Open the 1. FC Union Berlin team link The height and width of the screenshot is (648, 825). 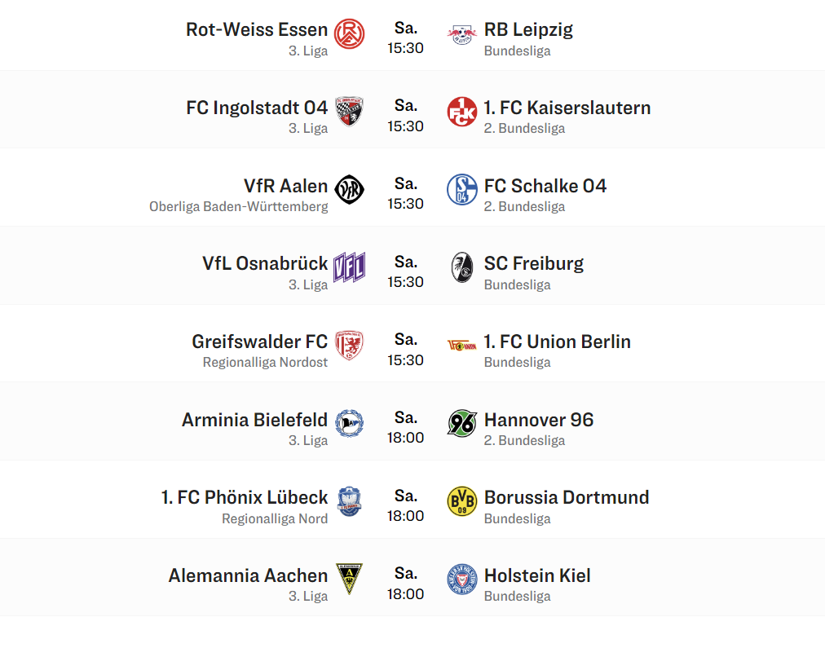[x=557, y=342]
